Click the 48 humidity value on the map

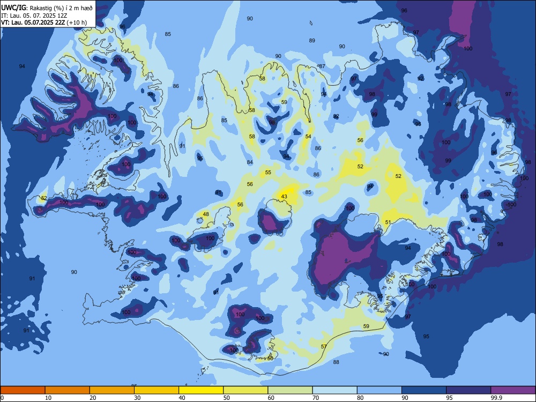pos(206,214)
